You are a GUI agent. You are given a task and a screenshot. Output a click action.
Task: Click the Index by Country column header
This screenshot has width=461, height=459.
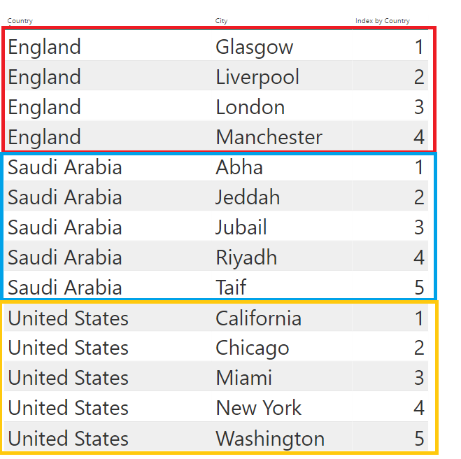pos(382,21)
